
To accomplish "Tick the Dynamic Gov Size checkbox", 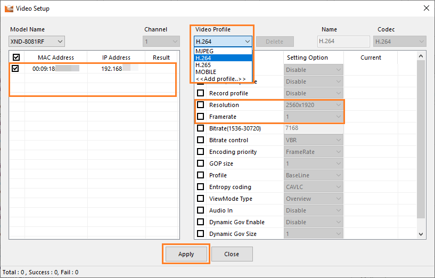I will point(200,234).
